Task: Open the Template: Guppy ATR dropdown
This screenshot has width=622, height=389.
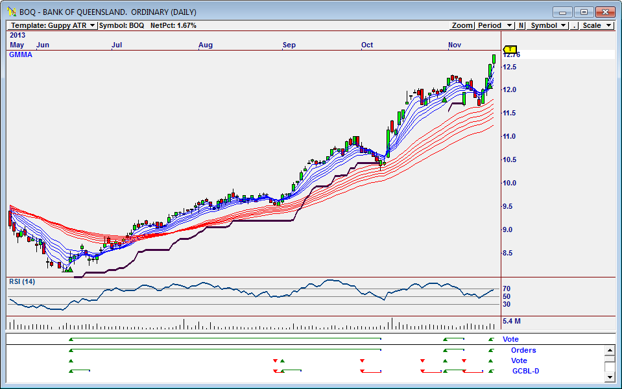Action: [x=53, y=25]
